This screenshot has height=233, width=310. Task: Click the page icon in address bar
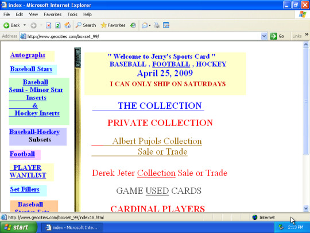pyautogui.click(x=23, y=36)
